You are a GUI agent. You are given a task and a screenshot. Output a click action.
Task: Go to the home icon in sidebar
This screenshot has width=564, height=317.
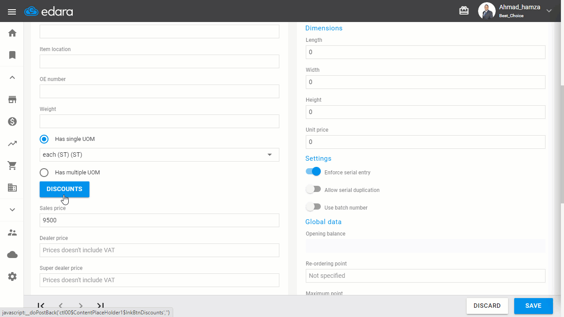[x=12, y=33]
